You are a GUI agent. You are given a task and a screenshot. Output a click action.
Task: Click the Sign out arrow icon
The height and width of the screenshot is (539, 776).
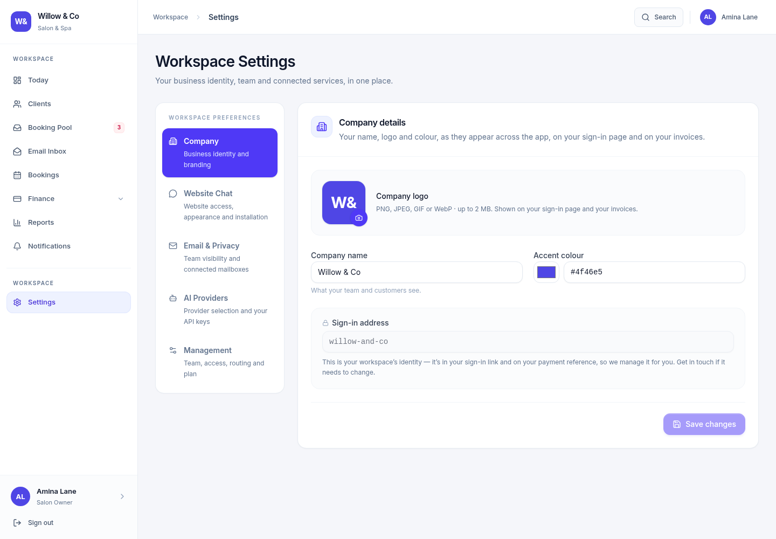coord(17,523)
